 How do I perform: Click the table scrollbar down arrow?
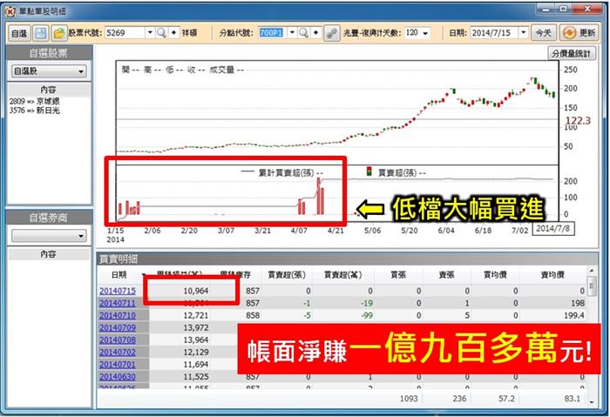tap(592, 402)
